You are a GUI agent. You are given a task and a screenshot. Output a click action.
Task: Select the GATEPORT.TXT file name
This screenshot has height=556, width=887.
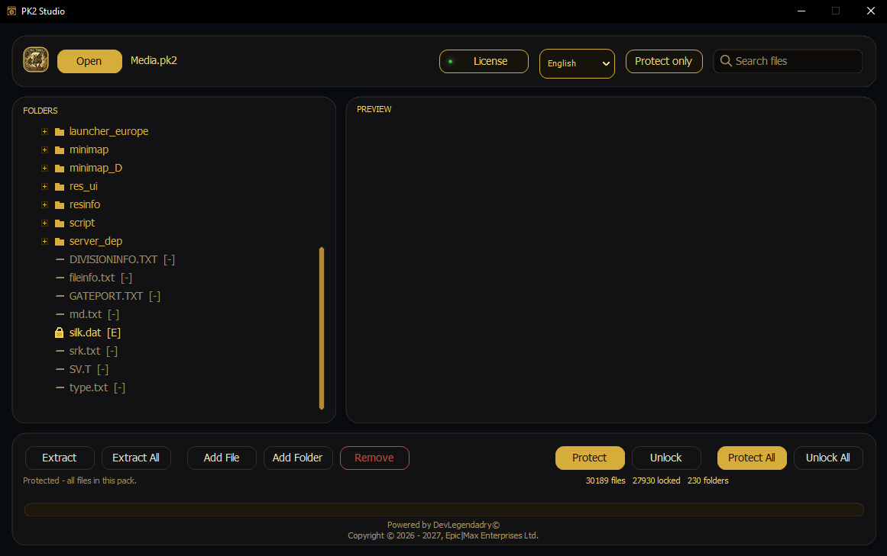click(x=105, y=297)
